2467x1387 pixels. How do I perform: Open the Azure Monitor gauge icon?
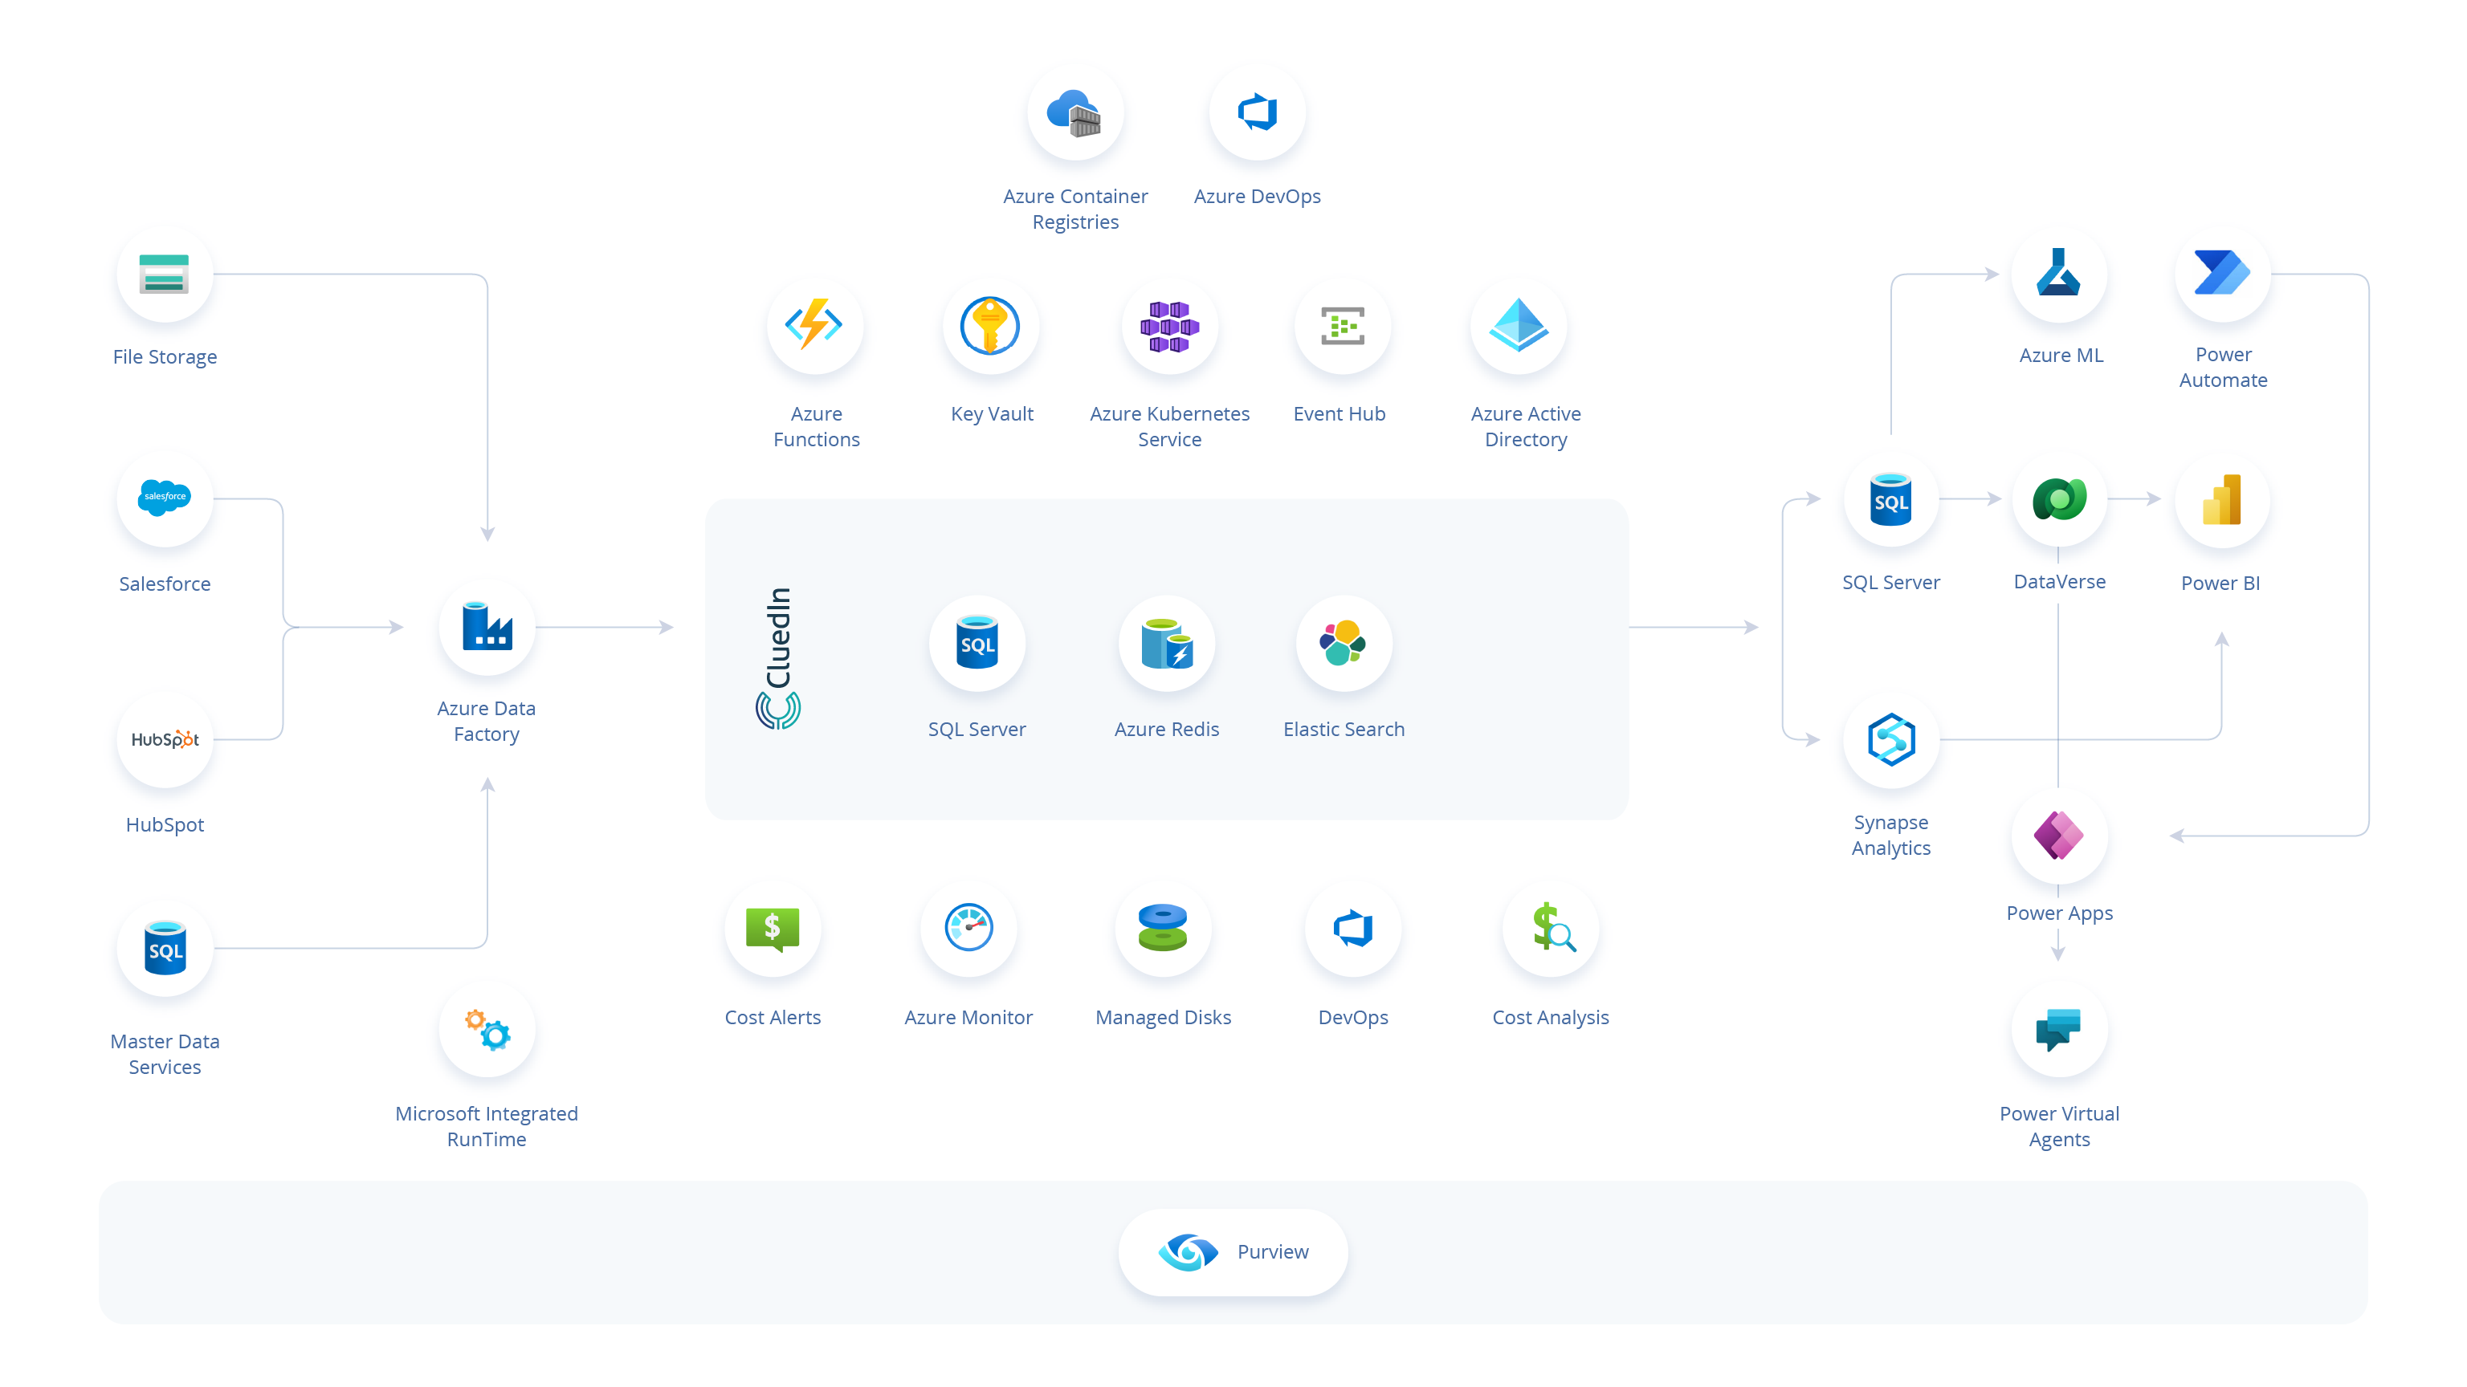[x=968, y=929]
